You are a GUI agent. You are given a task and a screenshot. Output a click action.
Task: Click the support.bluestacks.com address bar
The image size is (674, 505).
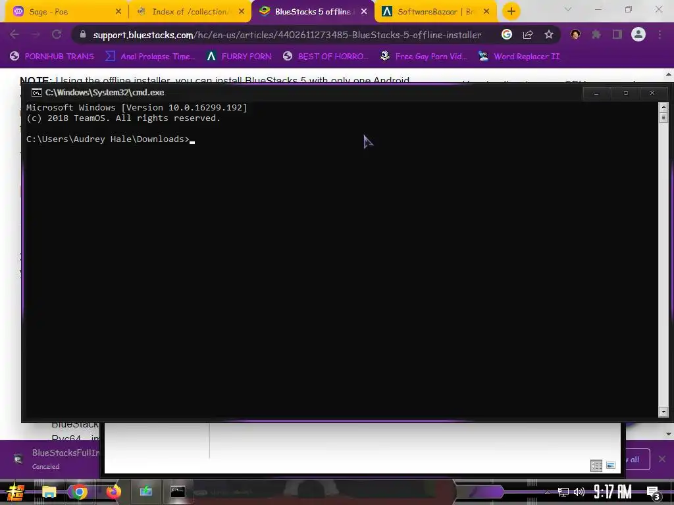pos(287,35)
